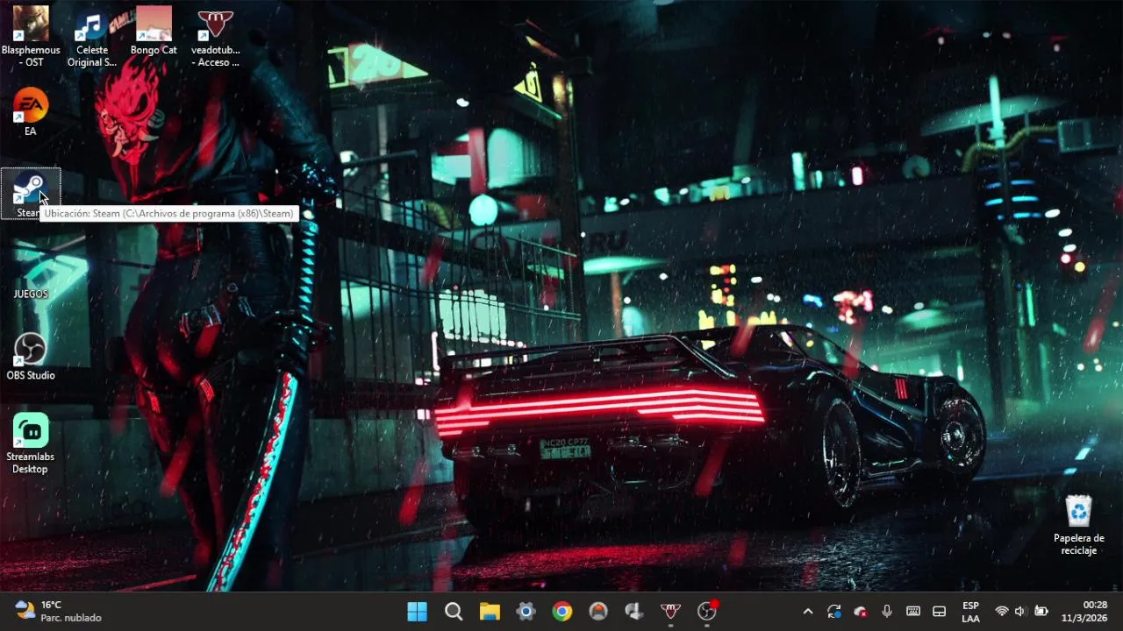Image resolution: width=1123 pixels, height=631 pixels.
Task: Select the Streamlabs Desktop icon
Action: [31, 443]
